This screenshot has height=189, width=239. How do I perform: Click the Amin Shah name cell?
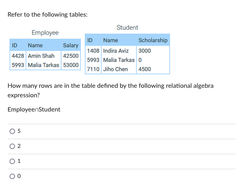(41, 56)
